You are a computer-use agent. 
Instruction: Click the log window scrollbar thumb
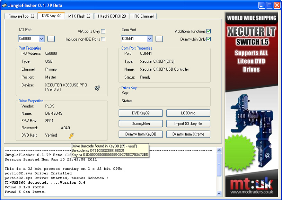coord(219,165)
